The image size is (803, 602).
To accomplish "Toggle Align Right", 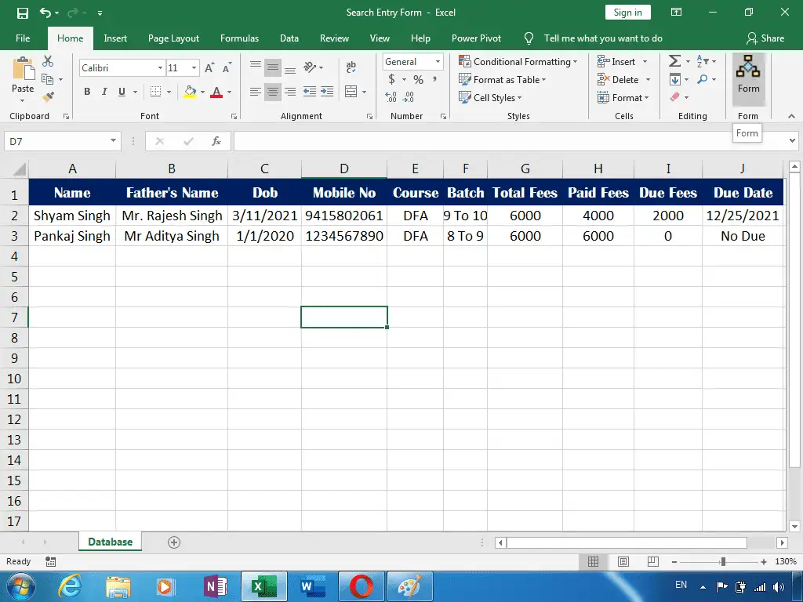I will (x=290, y=92).
